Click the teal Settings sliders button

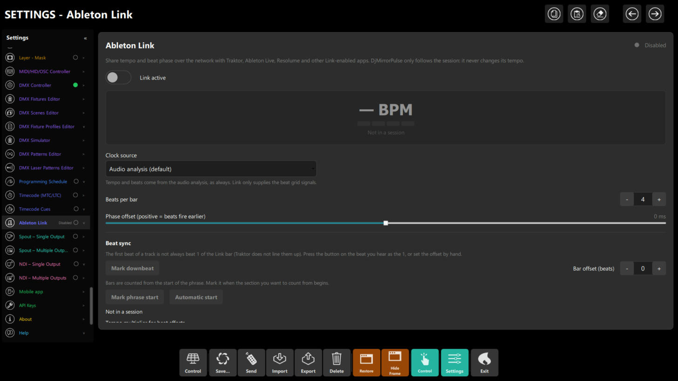tap(454, 363)
